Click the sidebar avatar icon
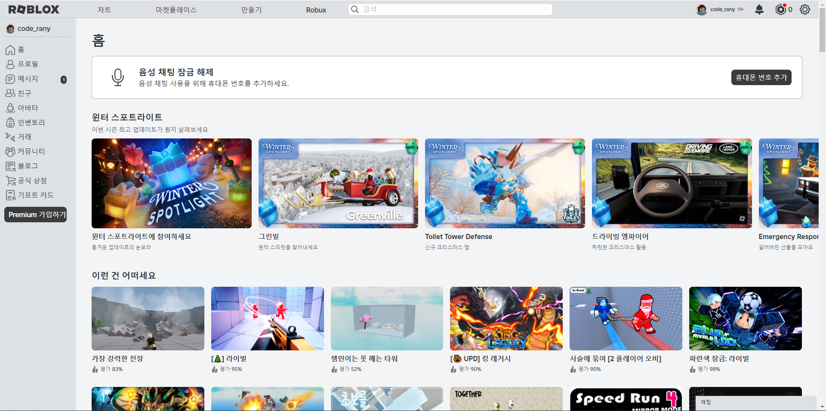This screenshot has width=826, height=411. [10, 108]
